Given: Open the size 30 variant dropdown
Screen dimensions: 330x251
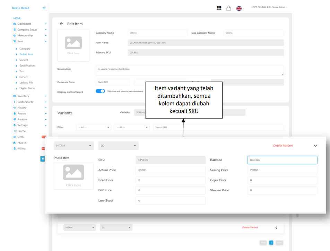Looking at the screenshot, I should pos(118,146).
